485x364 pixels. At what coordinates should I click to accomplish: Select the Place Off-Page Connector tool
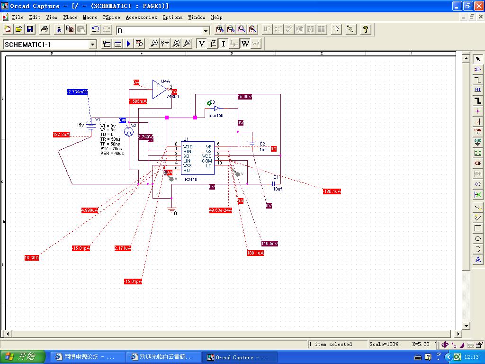478,184
